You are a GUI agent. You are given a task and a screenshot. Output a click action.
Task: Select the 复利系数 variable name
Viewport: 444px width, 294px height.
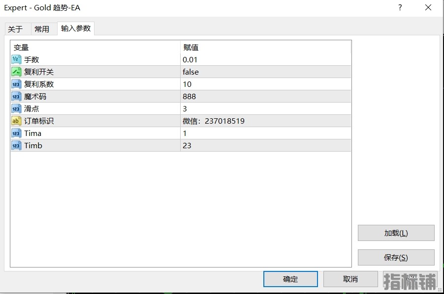point(39,84)
